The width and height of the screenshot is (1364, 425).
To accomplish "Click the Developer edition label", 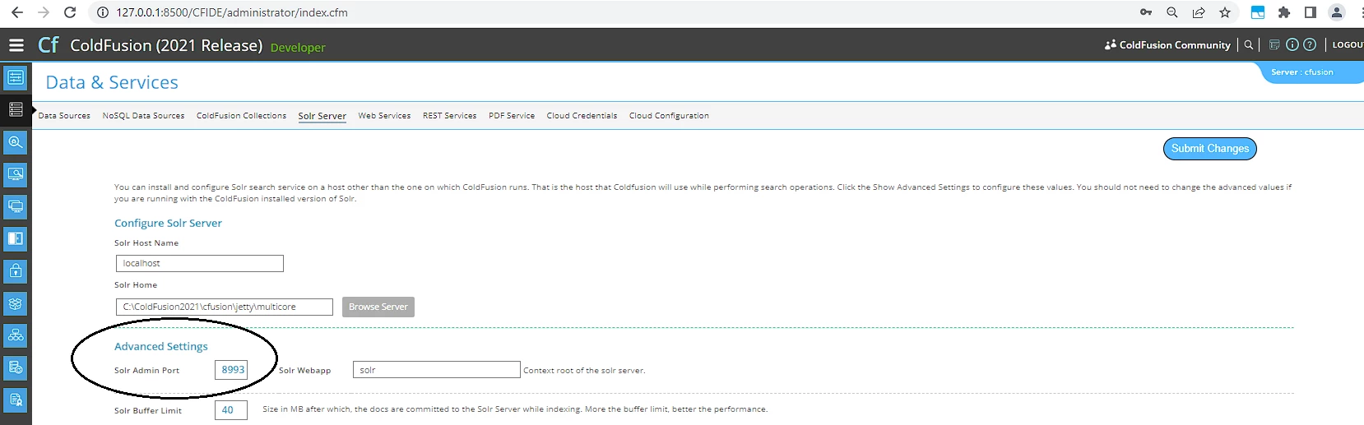I will point(298,48).
